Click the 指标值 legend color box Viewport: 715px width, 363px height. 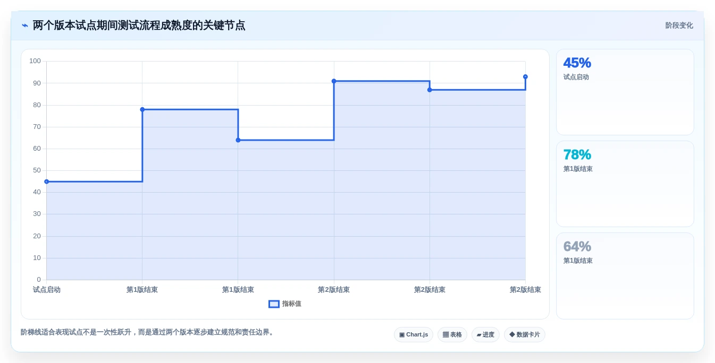point(274,304)
